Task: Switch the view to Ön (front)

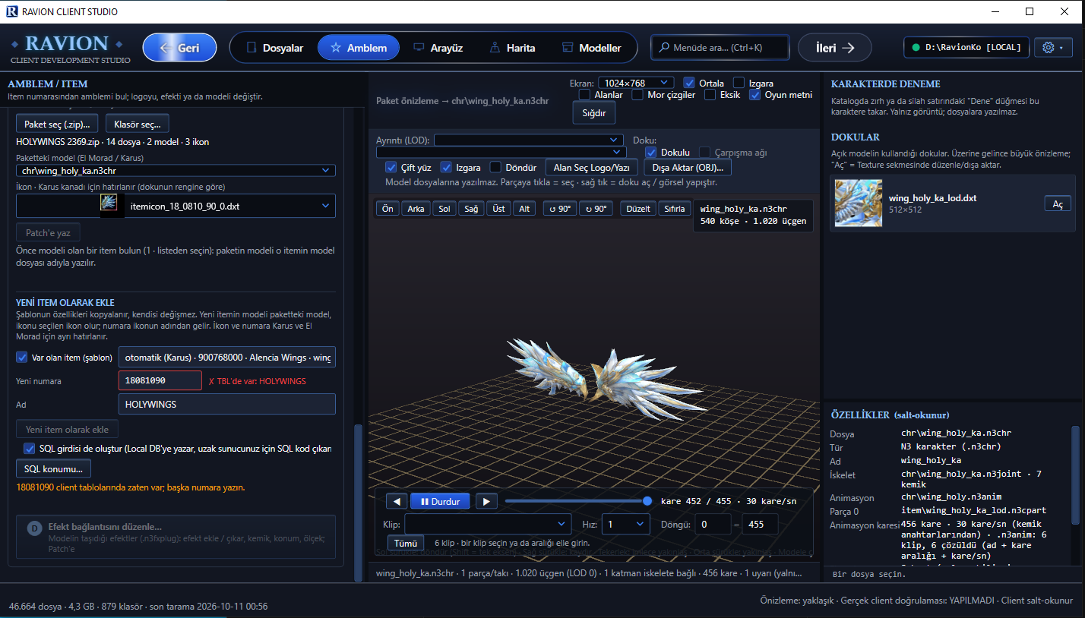Action: click(x=387, y=209)
